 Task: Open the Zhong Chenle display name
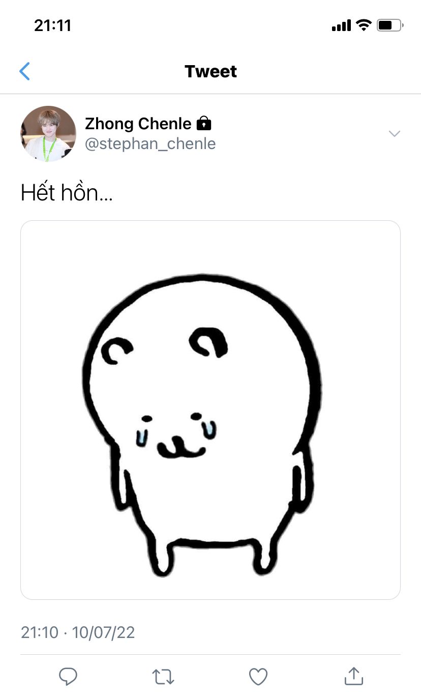[138, 124]
